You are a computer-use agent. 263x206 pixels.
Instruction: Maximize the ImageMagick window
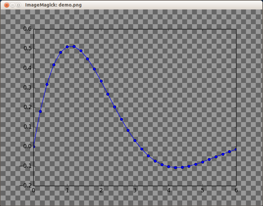coord(18,5)
